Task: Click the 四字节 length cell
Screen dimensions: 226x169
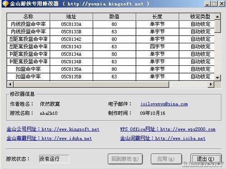Action: pos(157,46)
